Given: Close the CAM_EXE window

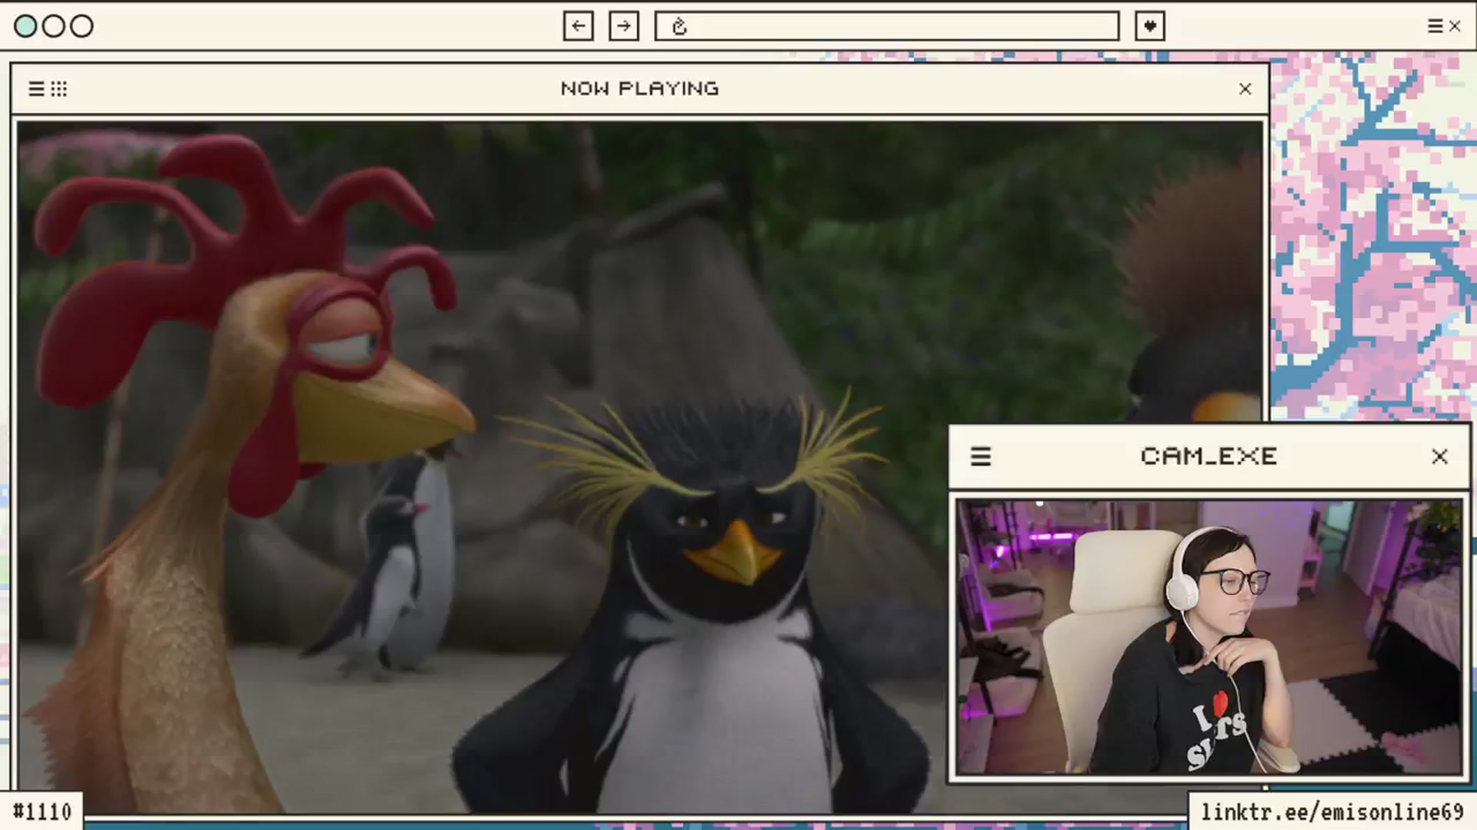Looking at the screenshot, I should [1440, 456].
